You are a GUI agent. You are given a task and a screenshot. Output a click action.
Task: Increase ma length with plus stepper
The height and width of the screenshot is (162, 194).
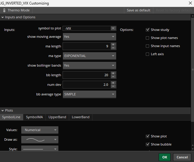point(113,44)
